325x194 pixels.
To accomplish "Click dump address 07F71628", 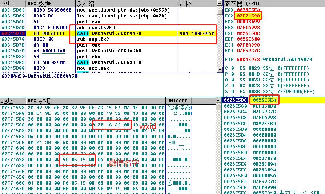I will (13, 159).
